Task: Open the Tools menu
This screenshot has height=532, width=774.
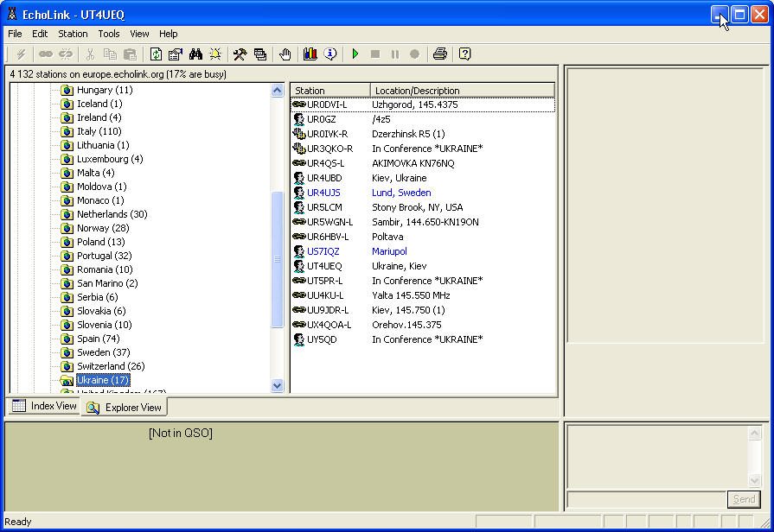Action: click(x=109, y=34)
